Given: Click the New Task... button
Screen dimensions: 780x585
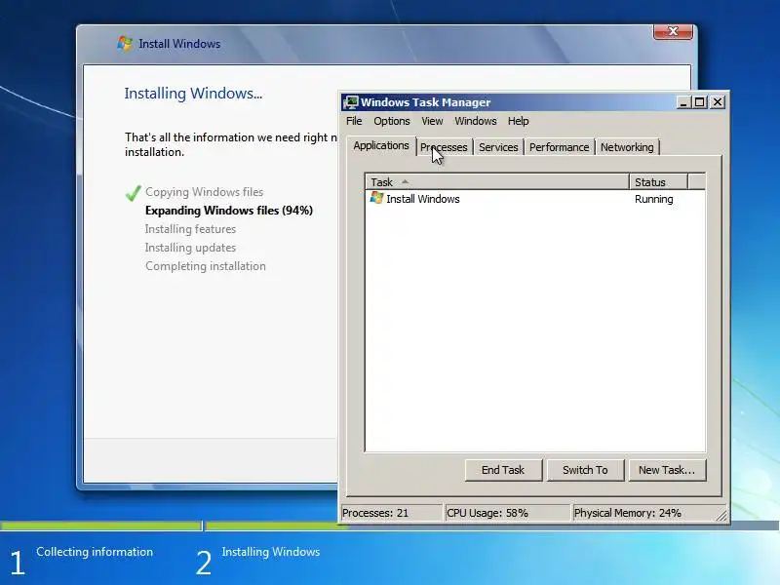Looking at the screenshot, I should (667, 470).
